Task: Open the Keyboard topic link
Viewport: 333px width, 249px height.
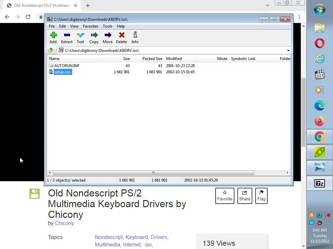Action: (137, 237)
